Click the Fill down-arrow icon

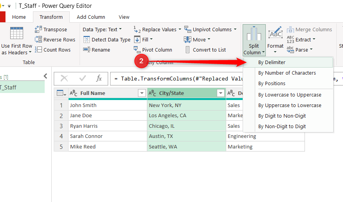(137, 39)
